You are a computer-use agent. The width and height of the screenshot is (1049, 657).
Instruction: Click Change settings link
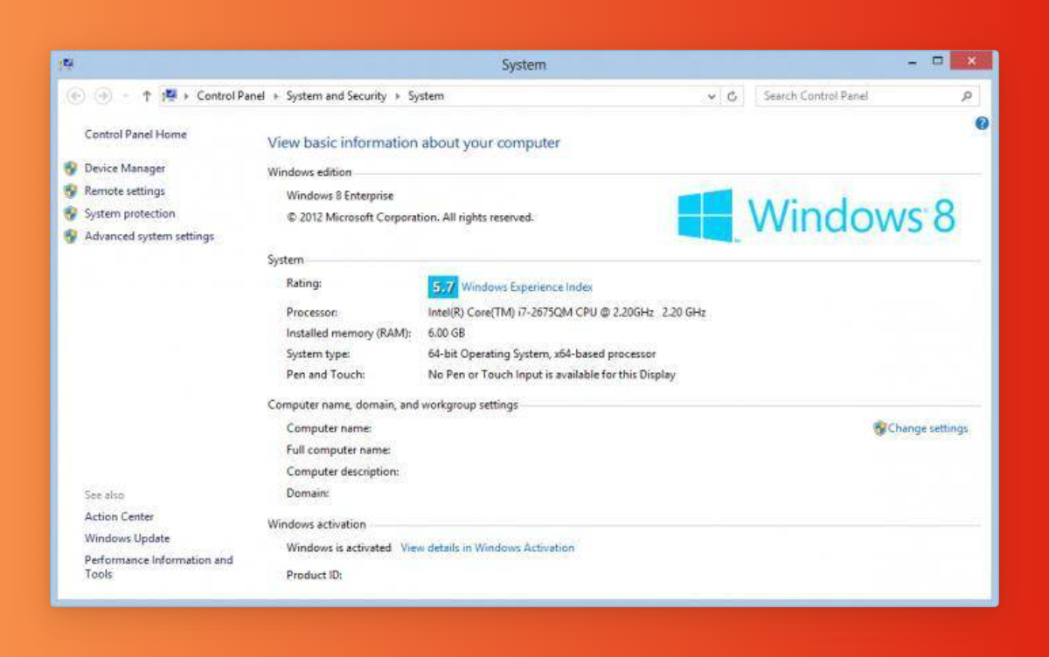pos(927,428)
